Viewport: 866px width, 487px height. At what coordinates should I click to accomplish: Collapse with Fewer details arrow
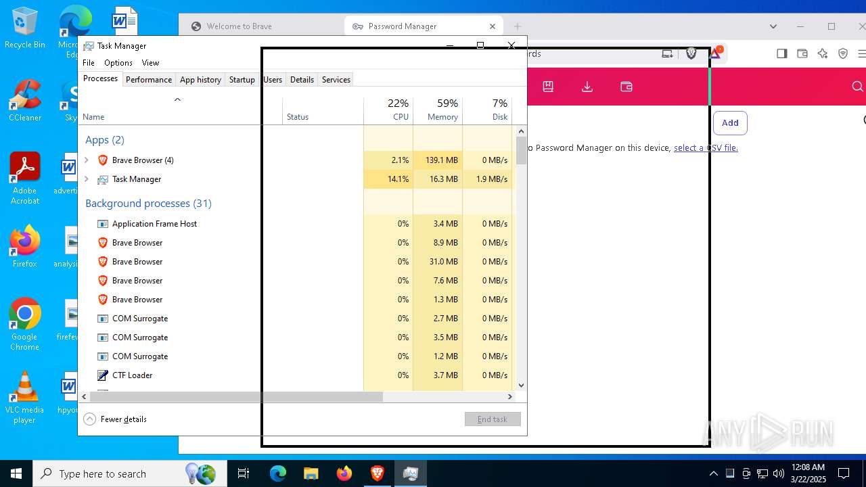pos(90,419)
